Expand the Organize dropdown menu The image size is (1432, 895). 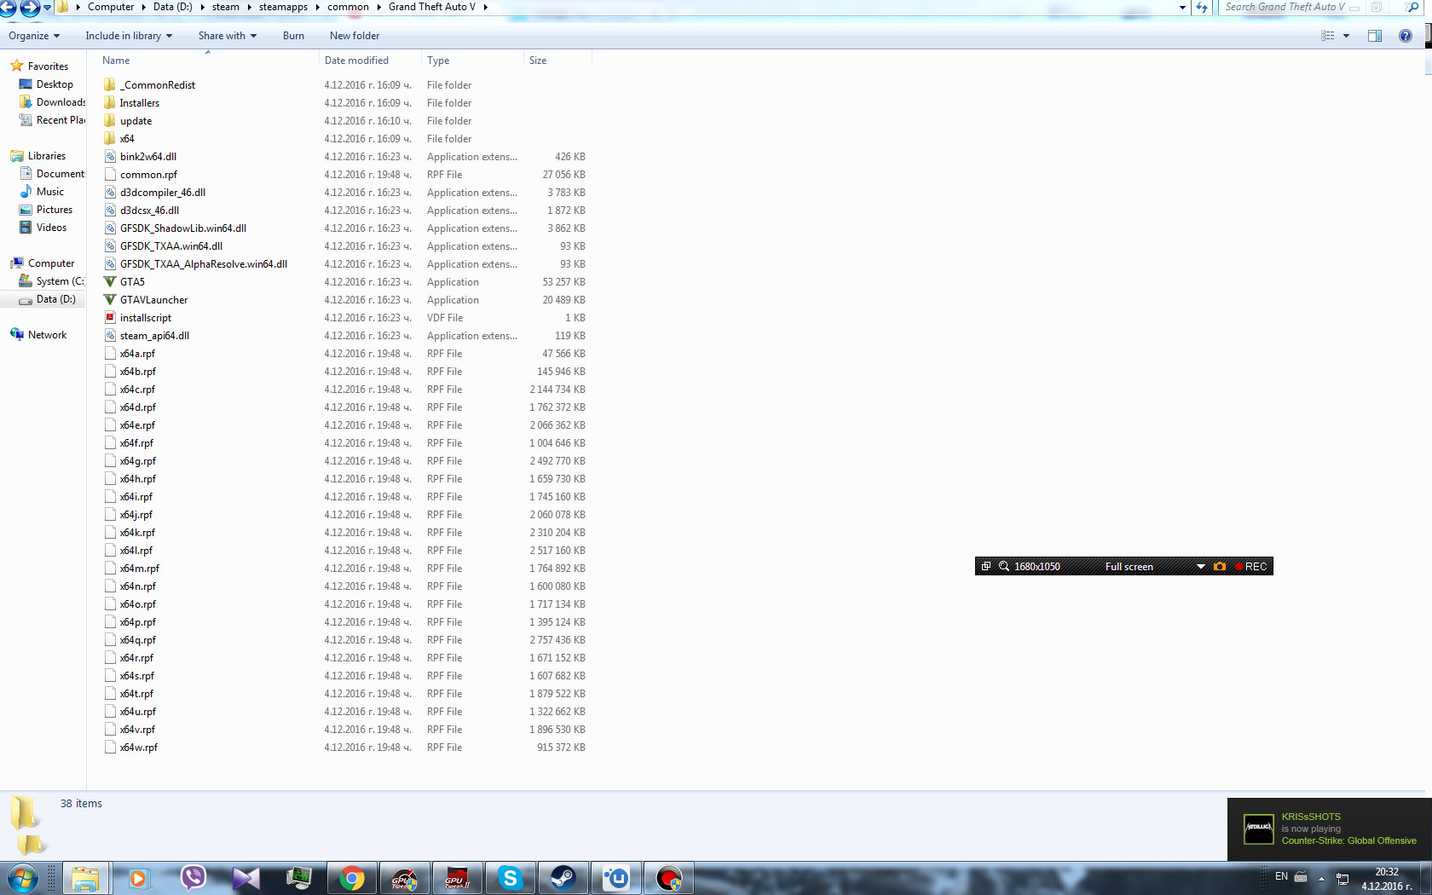(x=34, y=36)
